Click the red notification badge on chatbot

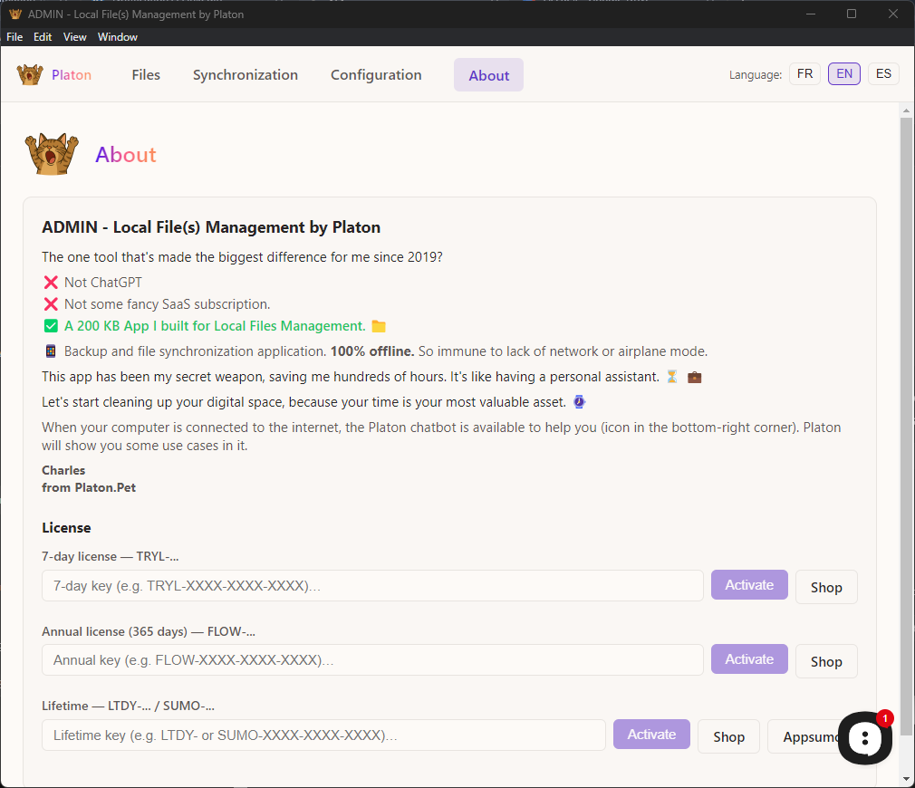[x=885, y=717]
